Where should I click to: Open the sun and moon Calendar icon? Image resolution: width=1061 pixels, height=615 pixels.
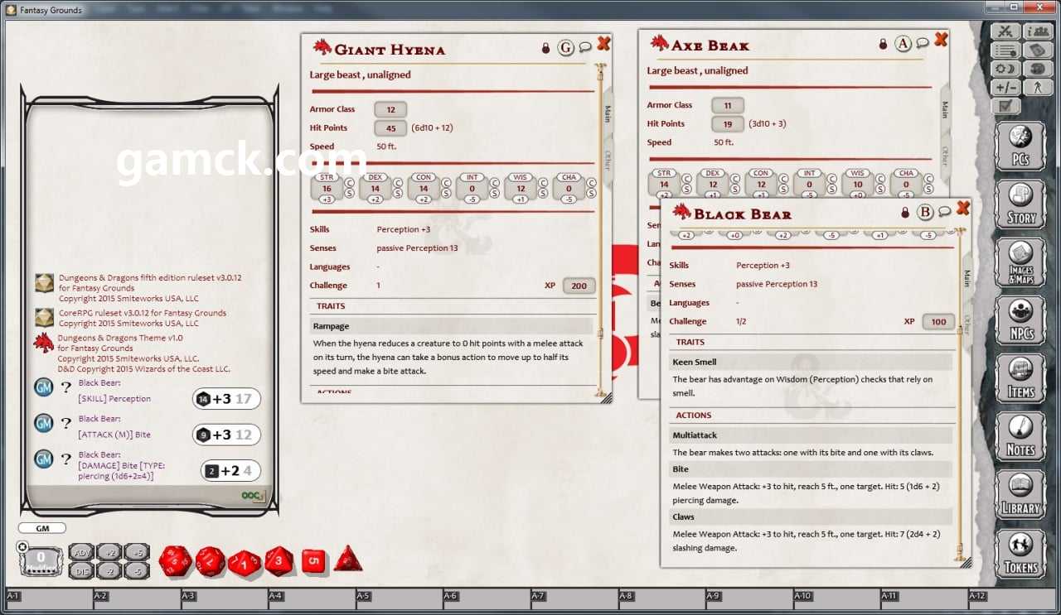coord(1005,69)
